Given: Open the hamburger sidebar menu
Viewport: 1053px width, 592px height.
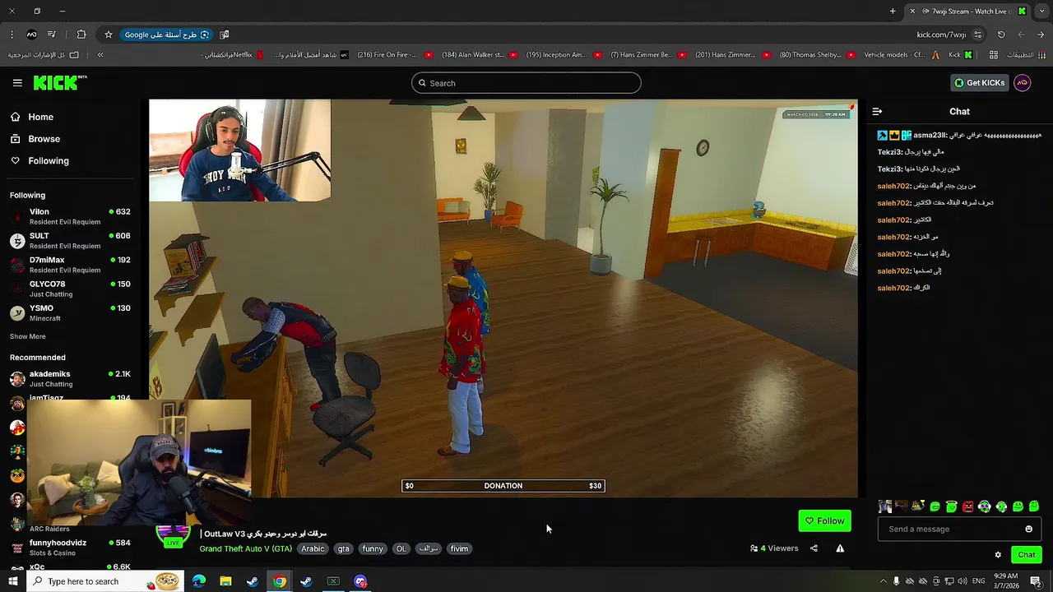Looking at the screenshot, I should pyautogui.click(x=17, y=83).
